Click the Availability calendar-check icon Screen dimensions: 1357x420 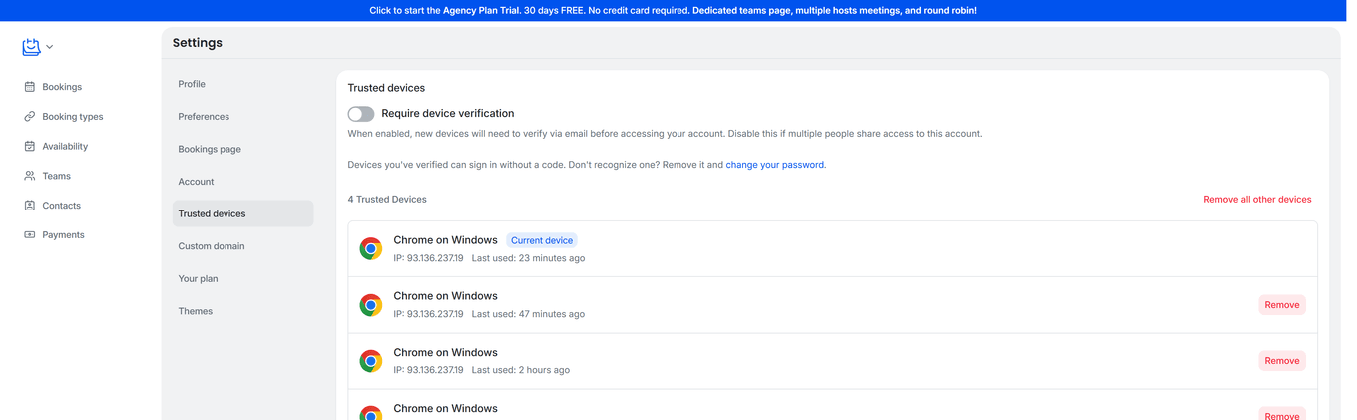30,146
